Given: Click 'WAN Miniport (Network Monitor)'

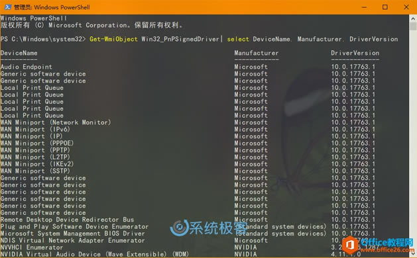Looking at the screenshot, I should 56,122.
